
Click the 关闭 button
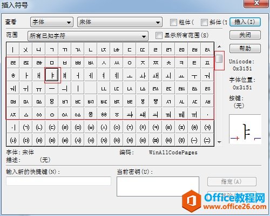[245, 35]
